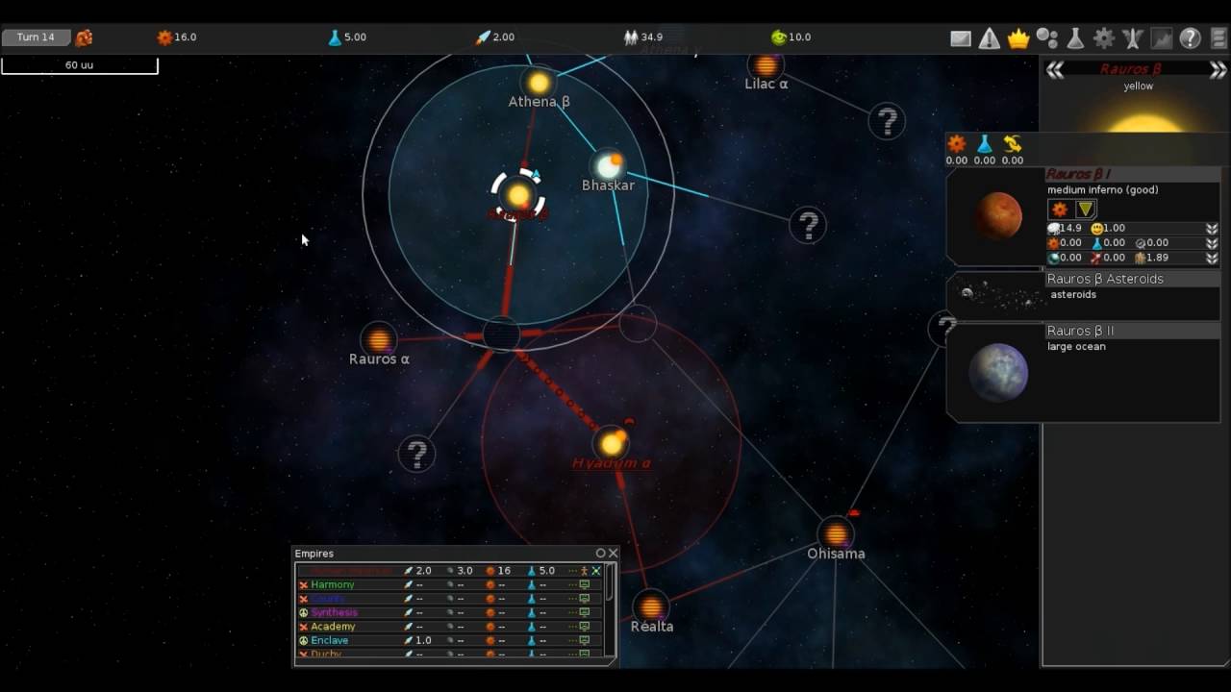1231x692 pixels.
Task: Click the detection 10.0 indicator
Action: tap(791, 37)
